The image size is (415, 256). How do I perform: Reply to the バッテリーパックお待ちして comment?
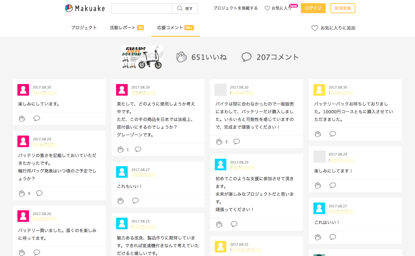point(333,134)
